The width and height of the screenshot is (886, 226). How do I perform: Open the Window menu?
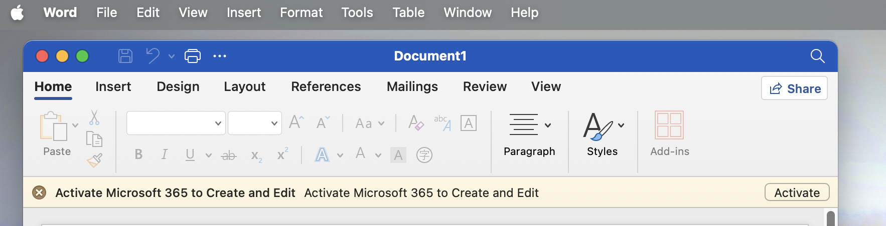click(468, 12)
